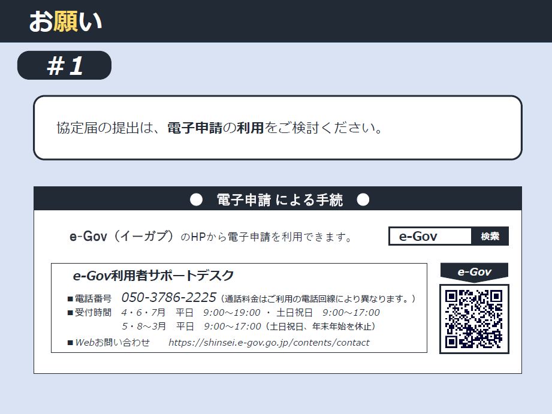Click the e-Gov利用者サポートデスク heading
This screenshot has height=414, width=552.
click(x=153, y=276)
